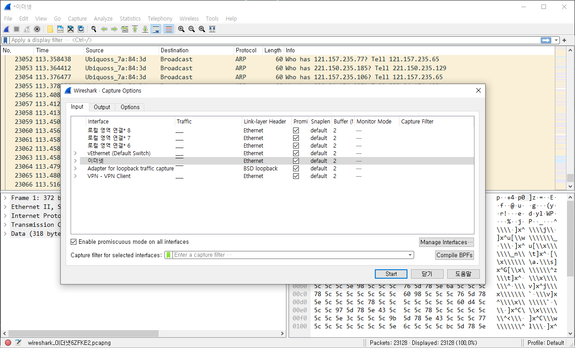
Task: Toggle promiscuous mode for the 이더넷 interface
Action: tap(296, 161)
